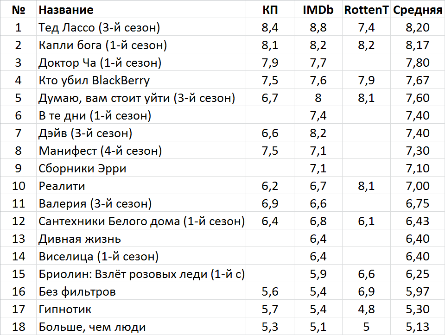Select the empty КП cell for 'В те дни'
This screenshot has width=445, height=335.
pos(270,115)
